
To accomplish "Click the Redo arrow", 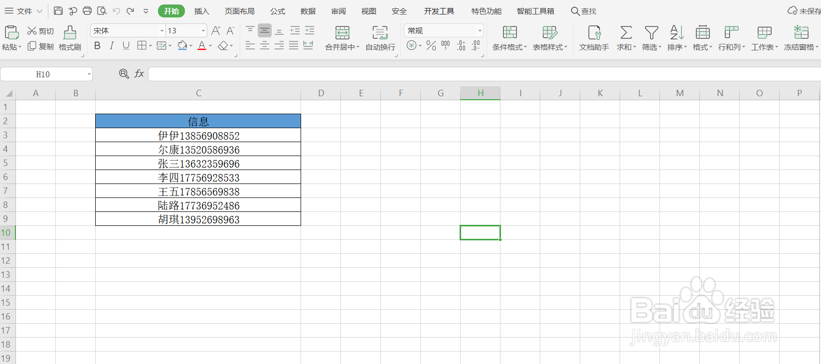I will [130, 11].
